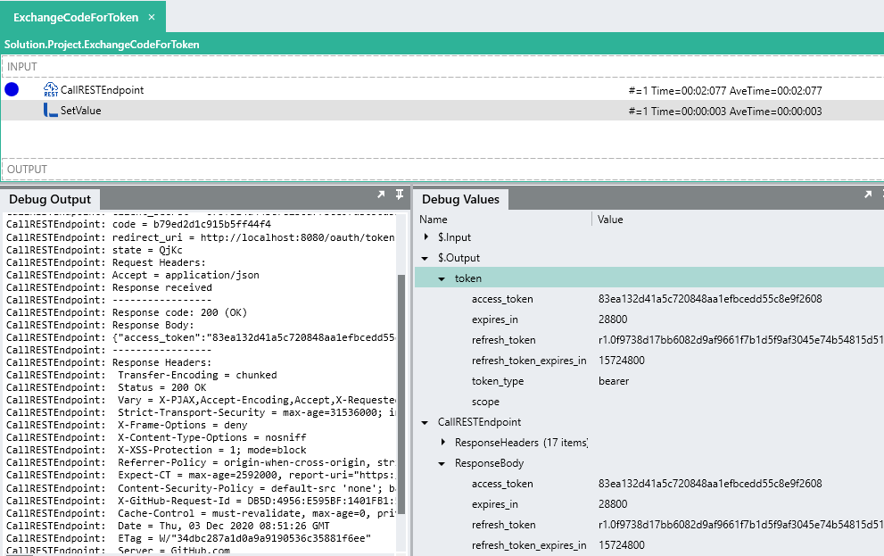Click the Value column header

(610, 220)
